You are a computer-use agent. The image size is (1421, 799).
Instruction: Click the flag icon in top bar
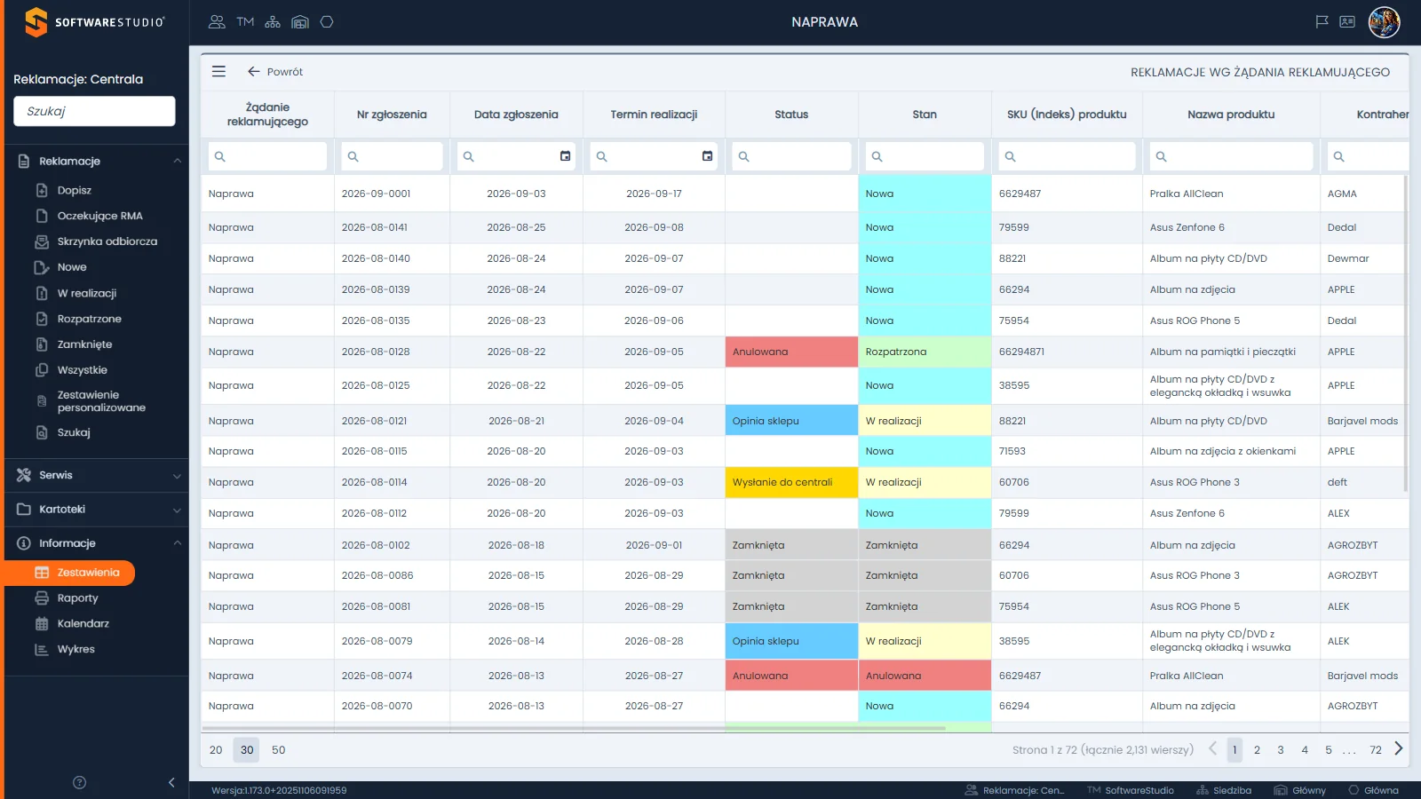pyautogui.click(x=1322, y=22)
